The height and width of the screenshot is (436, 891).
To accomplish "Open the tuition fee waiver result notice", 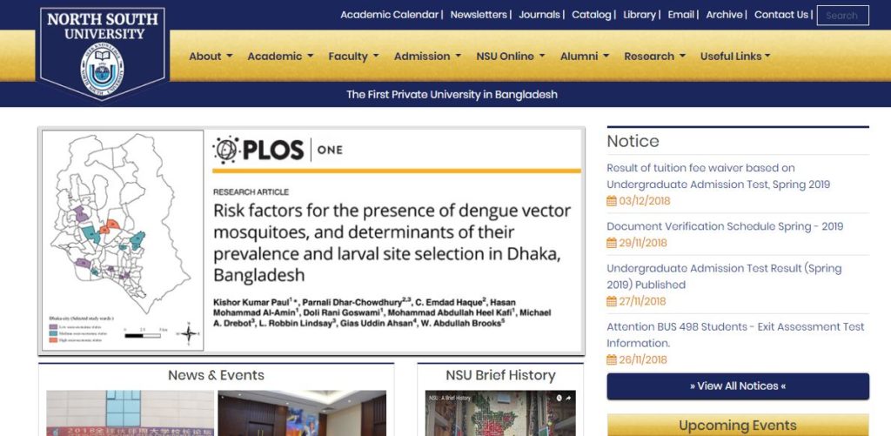I will click(718, 176).
